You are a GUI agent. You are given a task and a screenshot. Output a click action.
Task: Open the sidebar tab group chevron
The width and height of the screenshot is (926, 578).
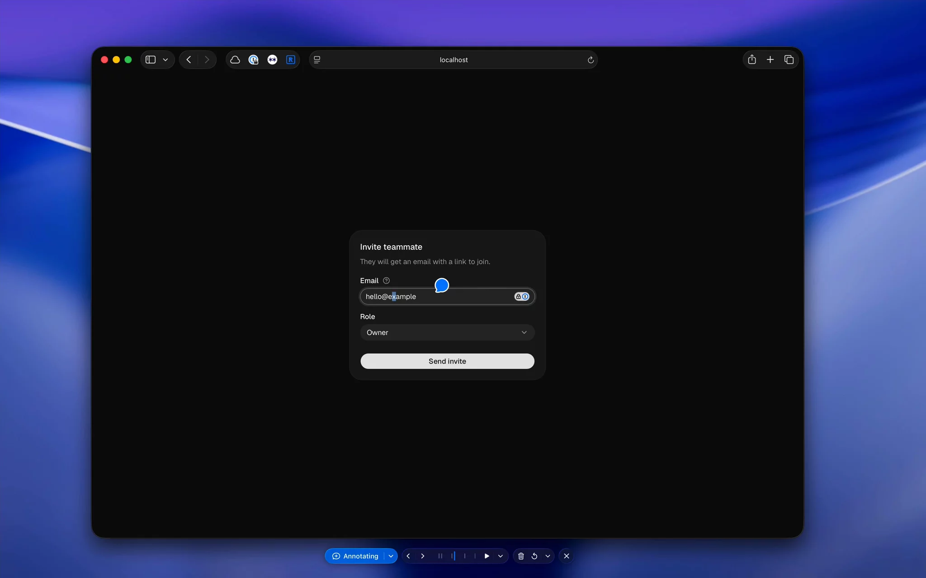[x=165, y=60]
